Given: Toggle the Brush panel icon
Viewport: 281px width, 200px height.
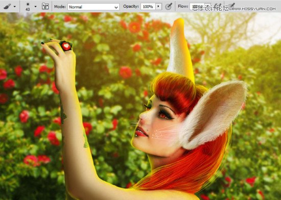Looking at the screenshot, I should pos(45,6).
